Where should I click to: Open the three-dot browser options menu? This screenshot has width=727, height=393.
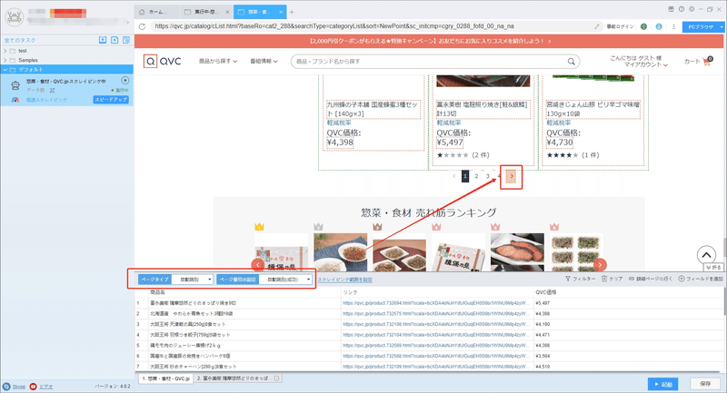point(673,26)
